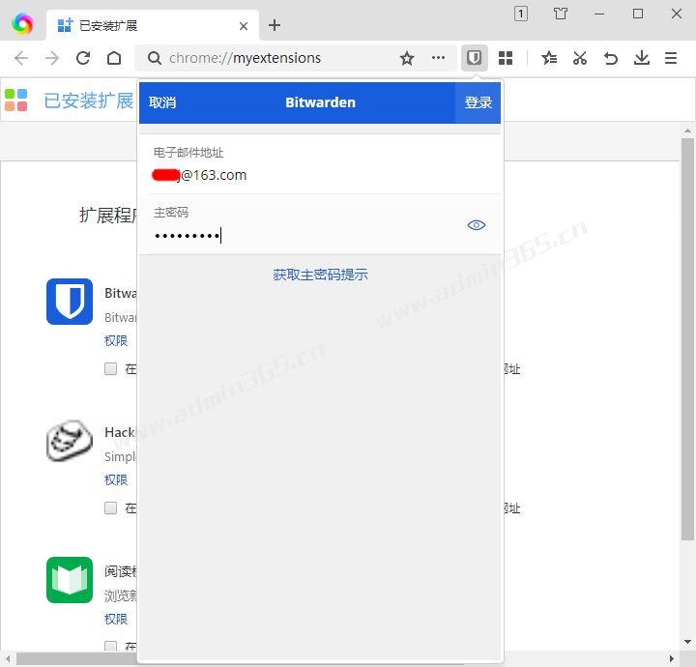Minimize the browser window
This screenshot has height=667, width=696.
(598, 14)
